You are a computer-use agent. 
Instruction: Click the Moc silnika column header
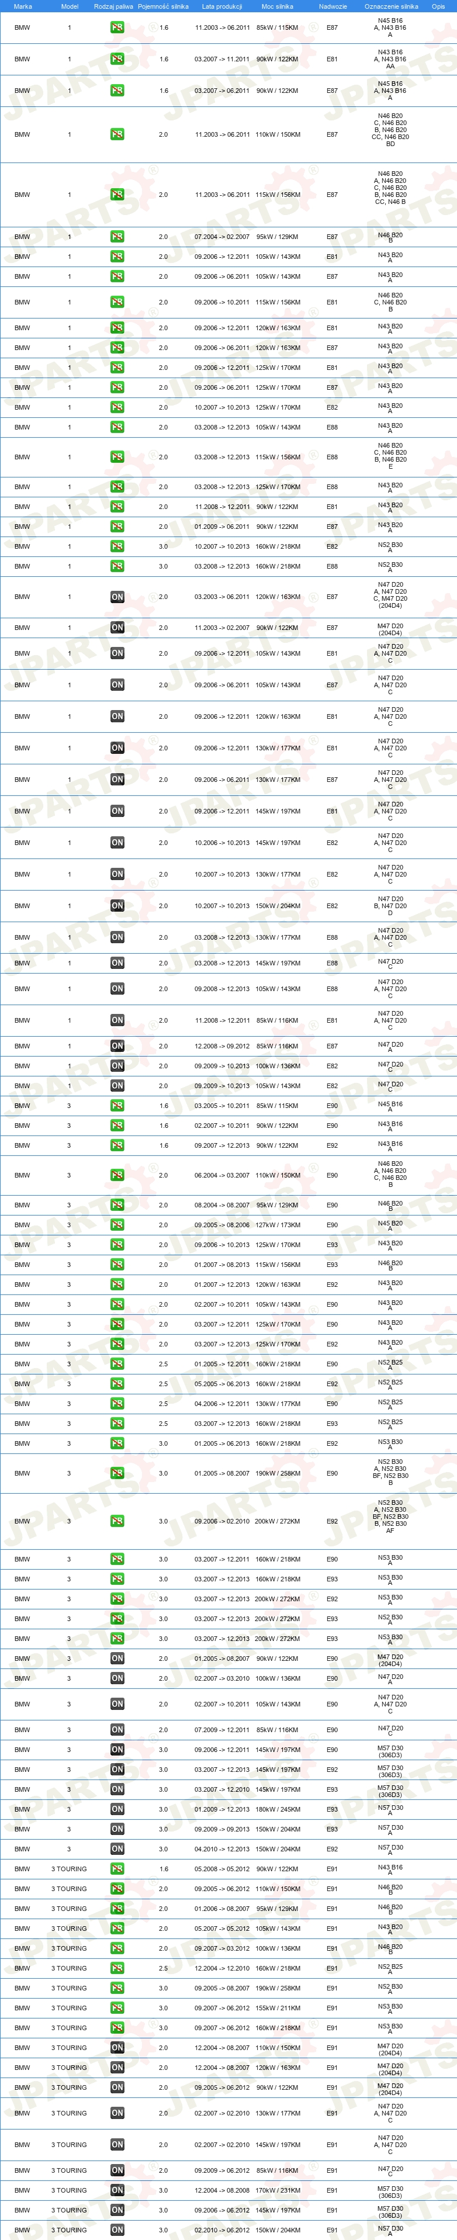(x=277, y=6)
